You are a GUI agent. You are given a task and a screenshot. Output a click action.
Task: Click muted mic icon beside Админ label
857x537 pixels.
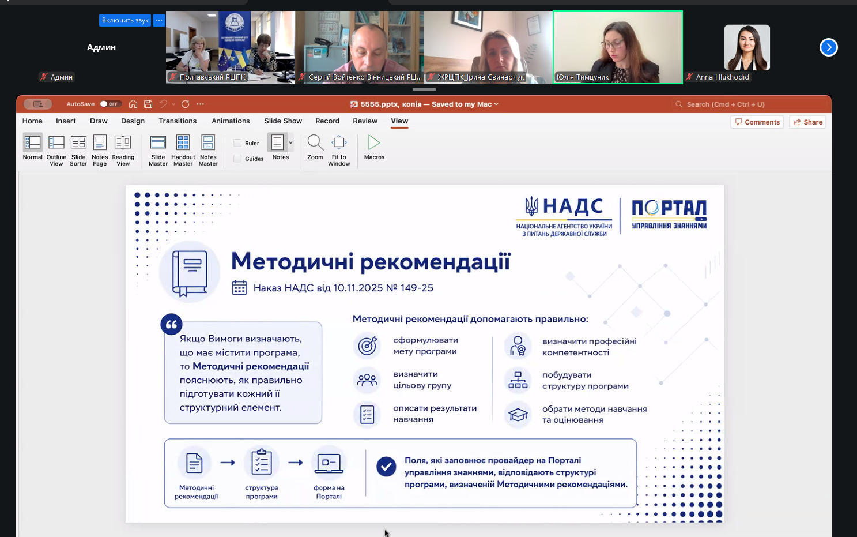coord(44,77)
